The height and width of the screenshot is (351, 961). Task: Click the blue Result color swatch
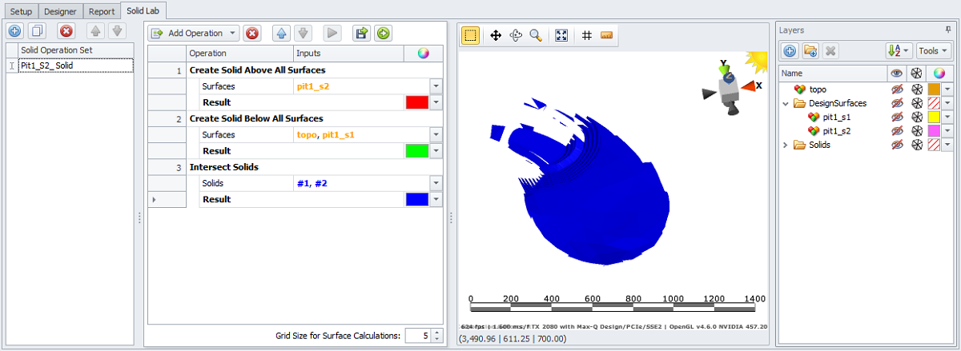[x=416, y=199]
